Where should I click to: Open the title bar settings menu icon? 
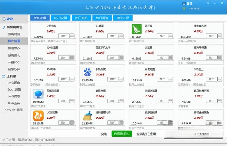coord(208,3)
